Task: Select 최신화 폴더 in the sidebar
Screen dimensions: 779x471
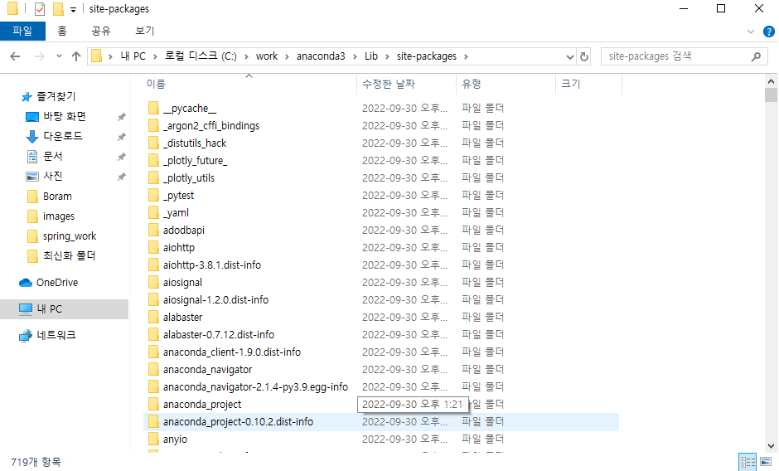Action: coord(69,255)
